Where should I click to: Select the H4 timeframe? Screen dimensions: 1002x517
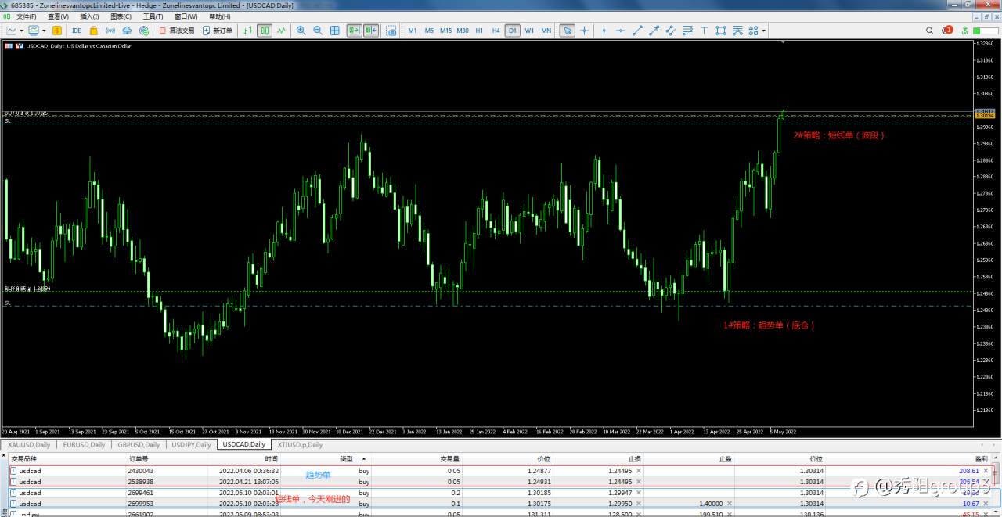click(496, 31)
